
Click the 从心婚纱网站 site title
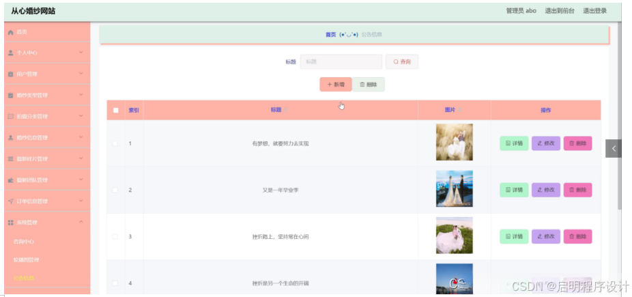(33, 12)
